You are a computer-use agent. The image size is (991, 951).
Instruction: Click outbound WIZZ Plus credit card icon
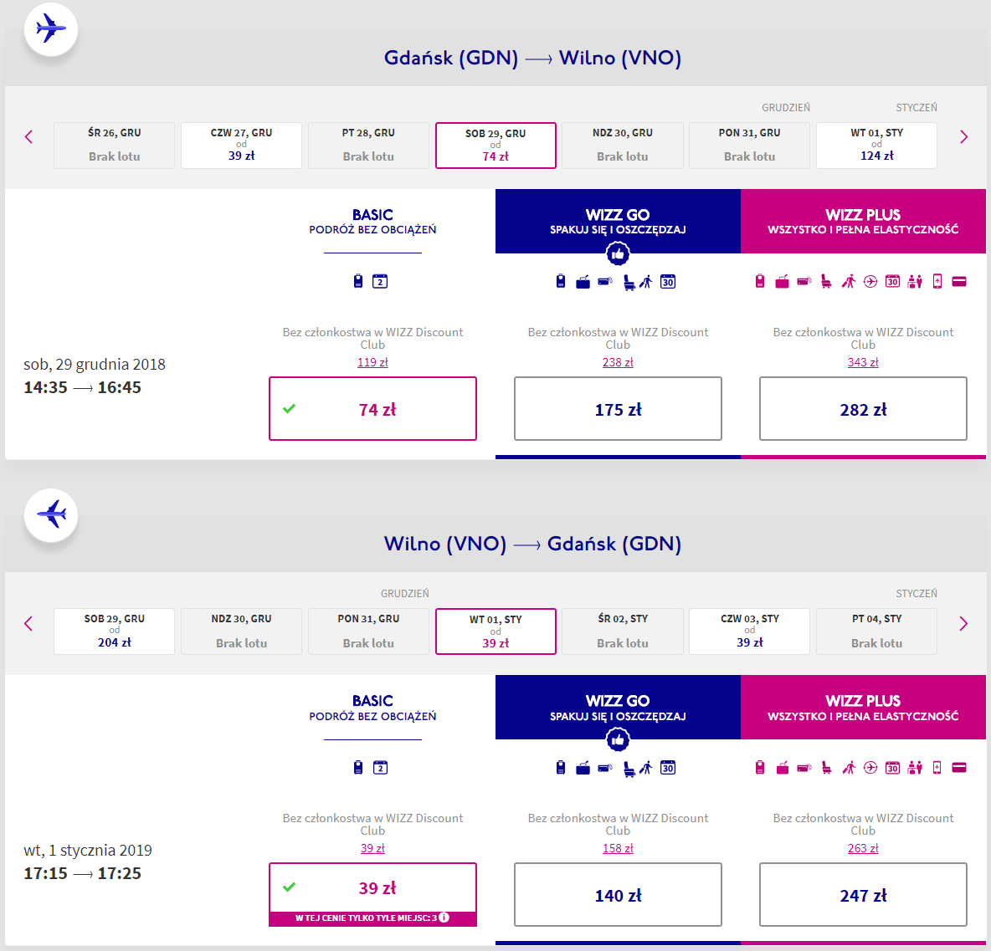tap(959, 282)
